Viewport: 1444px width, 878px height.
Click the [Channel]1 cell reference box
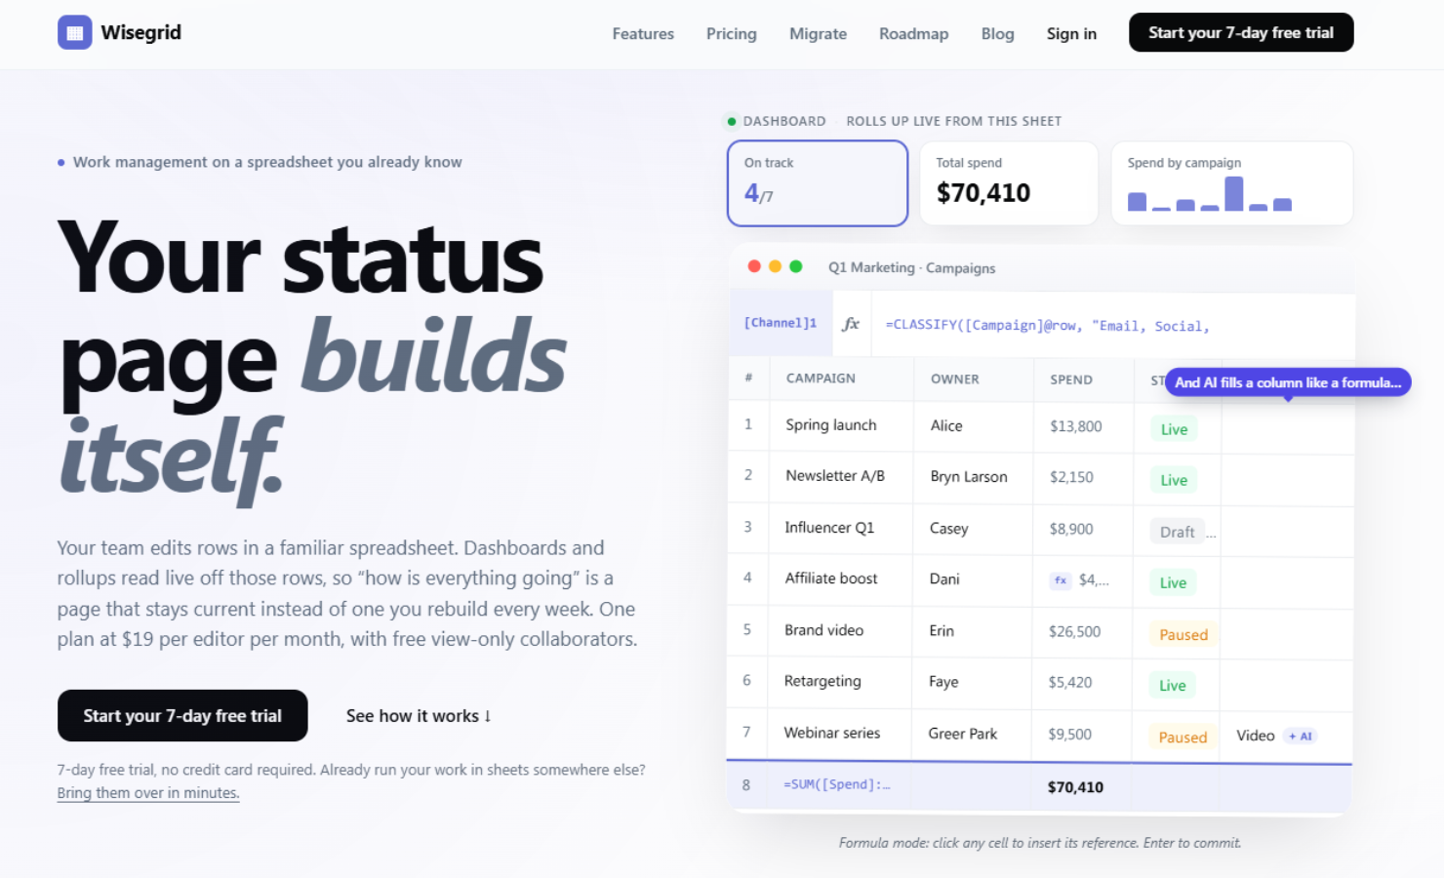[780, 323]
